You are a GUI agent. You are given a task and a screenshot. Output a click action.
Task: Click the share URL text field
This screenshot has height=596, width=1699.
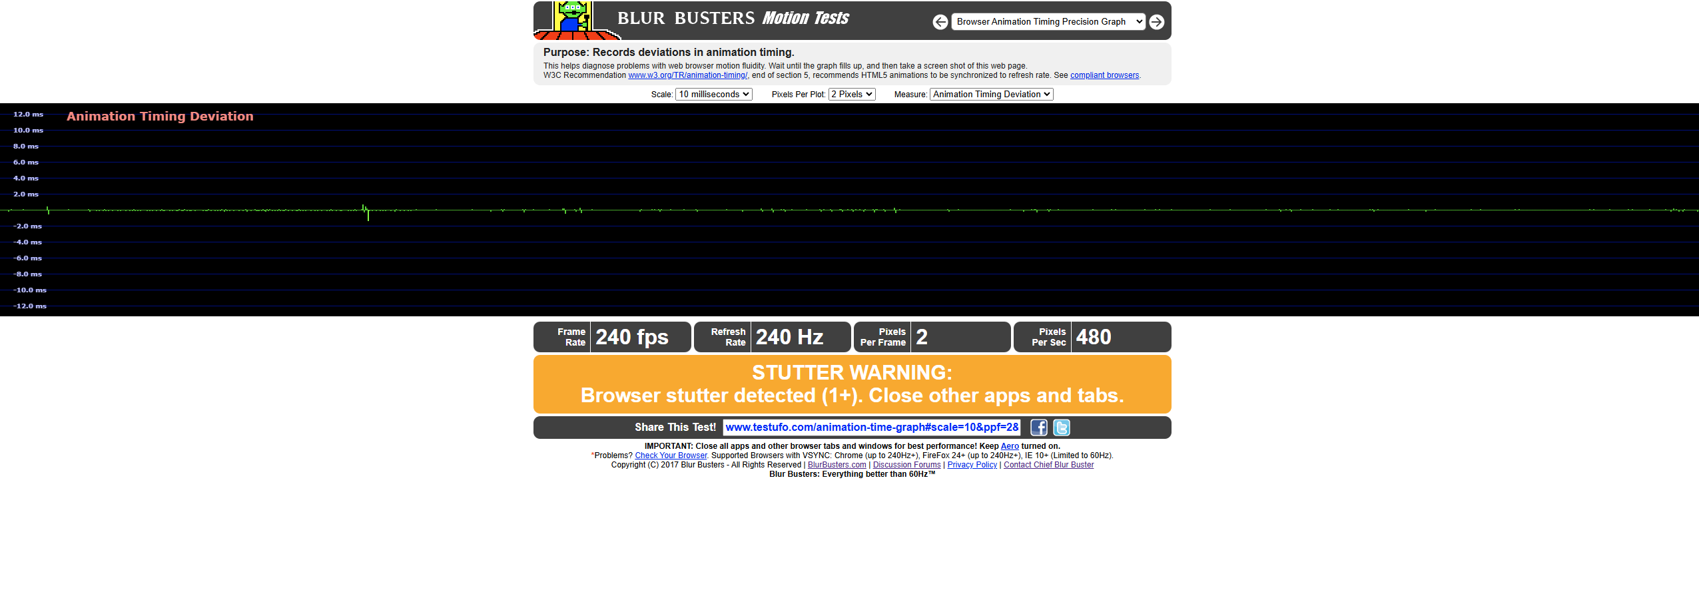click(x=872, y=428)
